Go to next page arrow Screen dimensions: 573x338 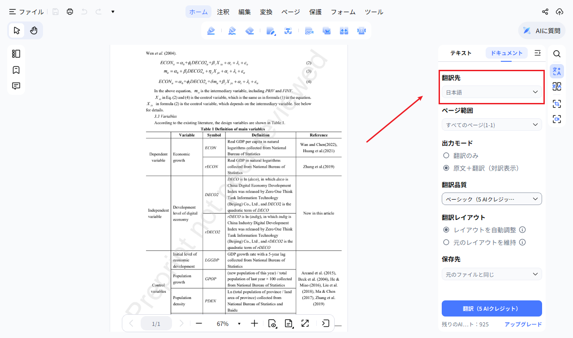pos(181,324)
